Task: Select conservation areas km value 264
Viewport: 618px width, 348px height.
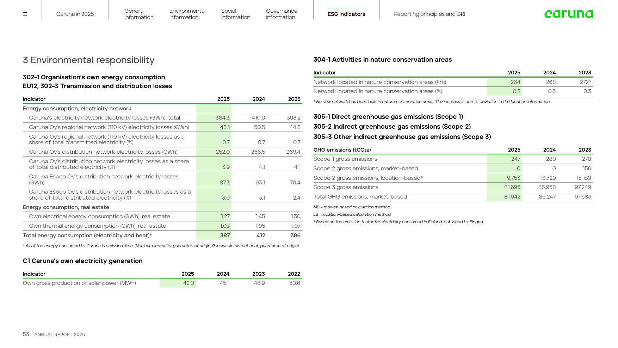Action: (x=515, y=82)
